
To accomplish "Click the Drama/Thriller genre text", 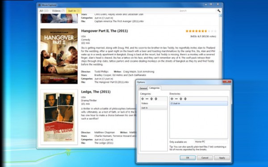I will 89,100.
